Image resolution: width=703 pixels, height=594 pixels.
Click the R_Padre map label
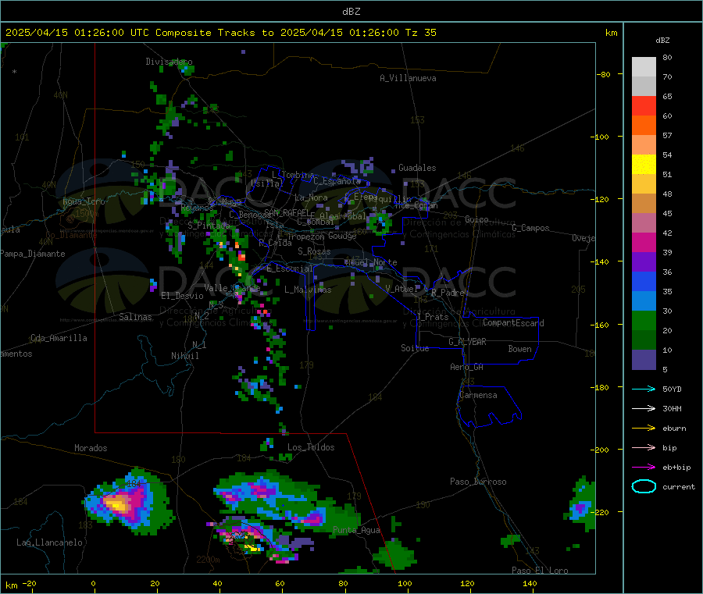point(448,293)
